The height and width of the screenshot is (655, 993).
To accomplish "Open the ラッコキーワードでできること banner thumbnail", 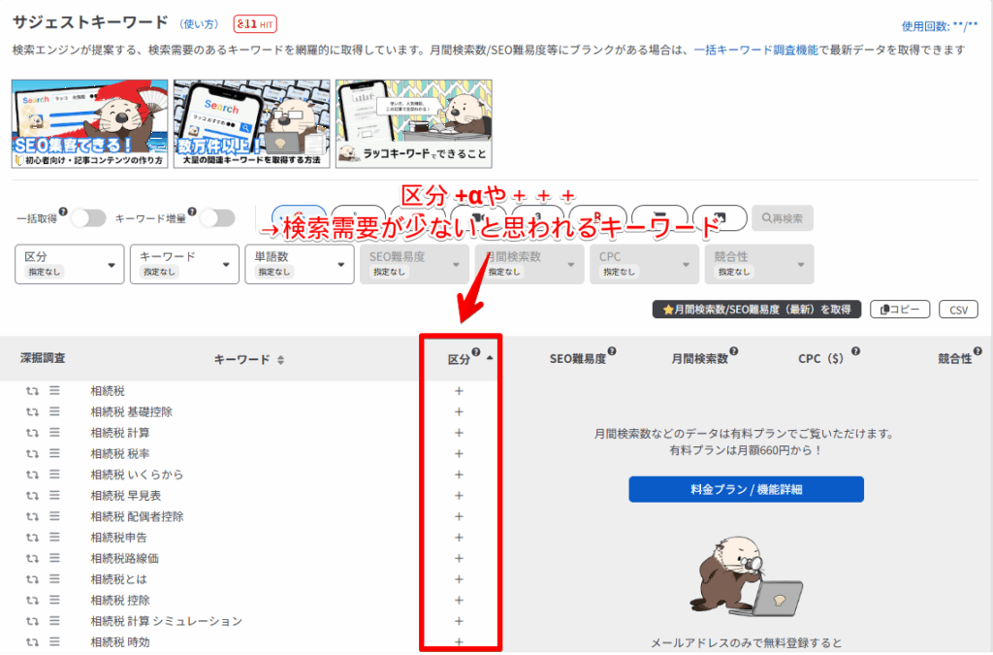I will pyautogui.click(x=413, y=123).
